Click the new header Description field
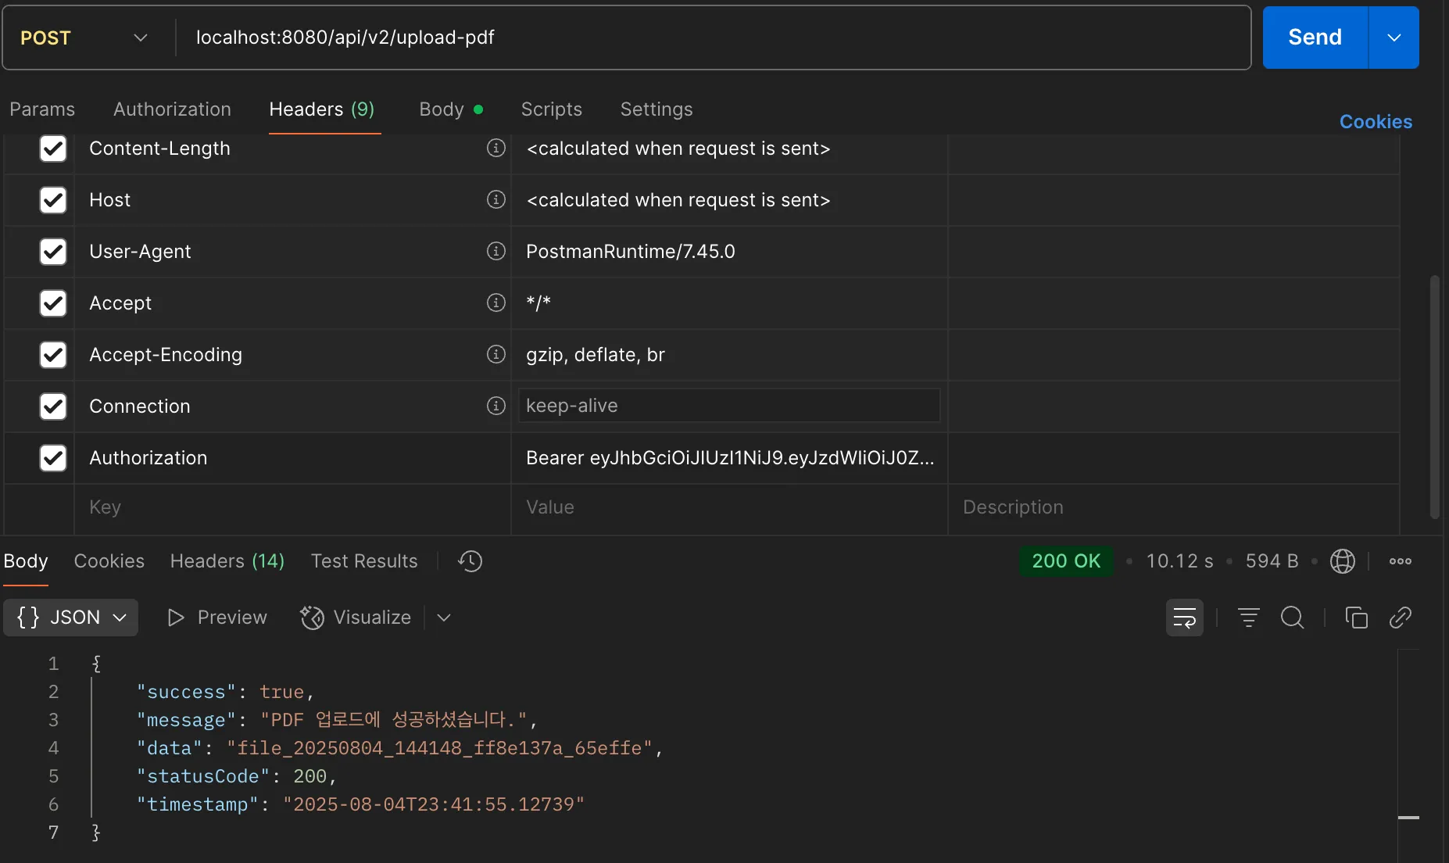 tap(1174, 507)
